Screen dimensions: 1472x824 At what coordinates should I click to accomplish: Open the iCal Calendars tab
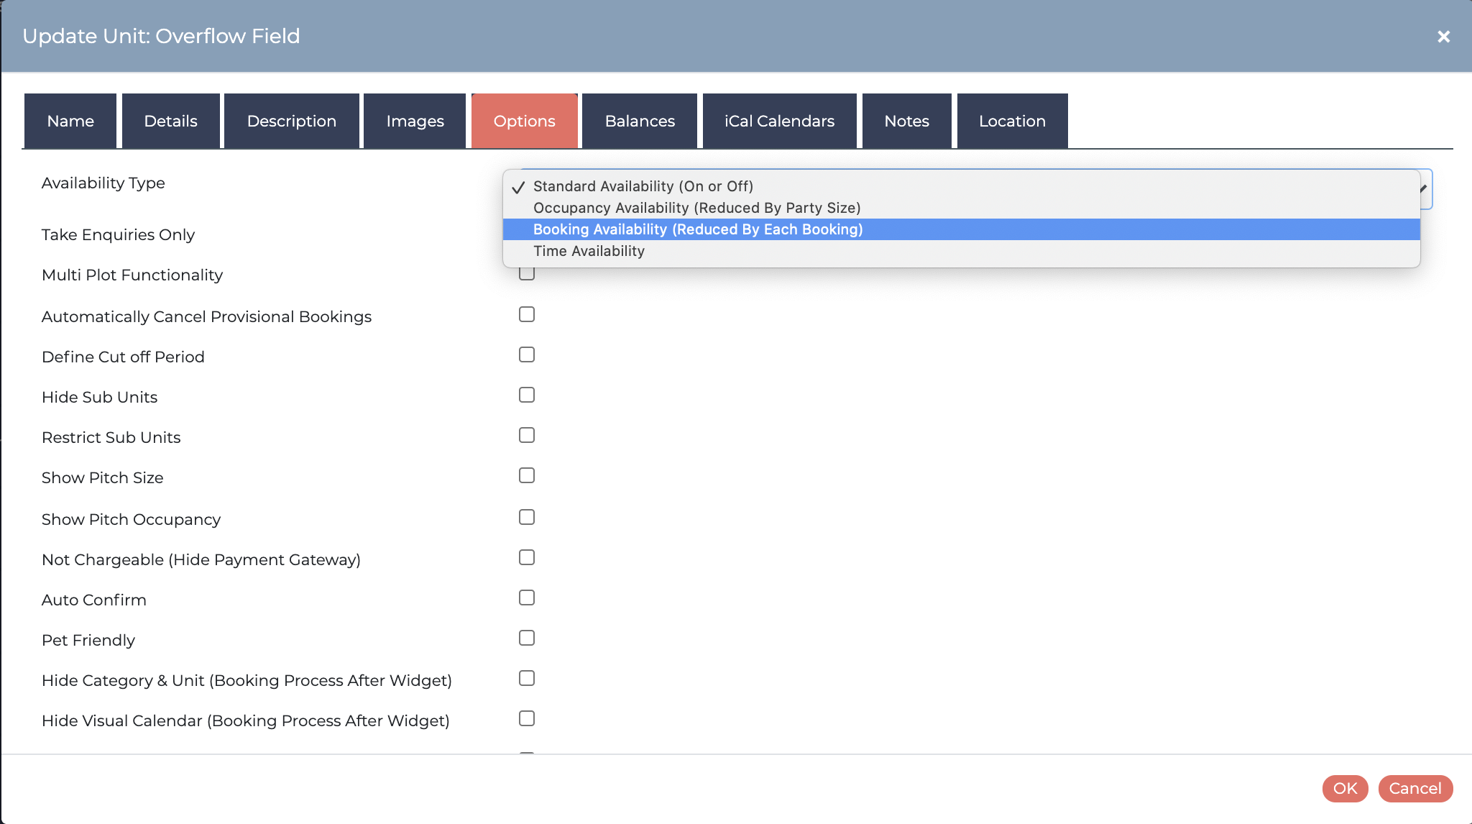[779, 121]
